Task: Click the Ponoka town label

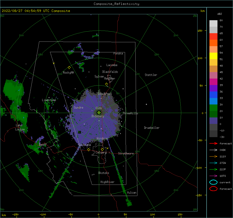Action: 118,53
